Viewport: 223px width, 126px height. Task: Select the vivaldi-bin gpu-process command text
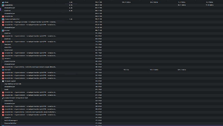point(30,22)
